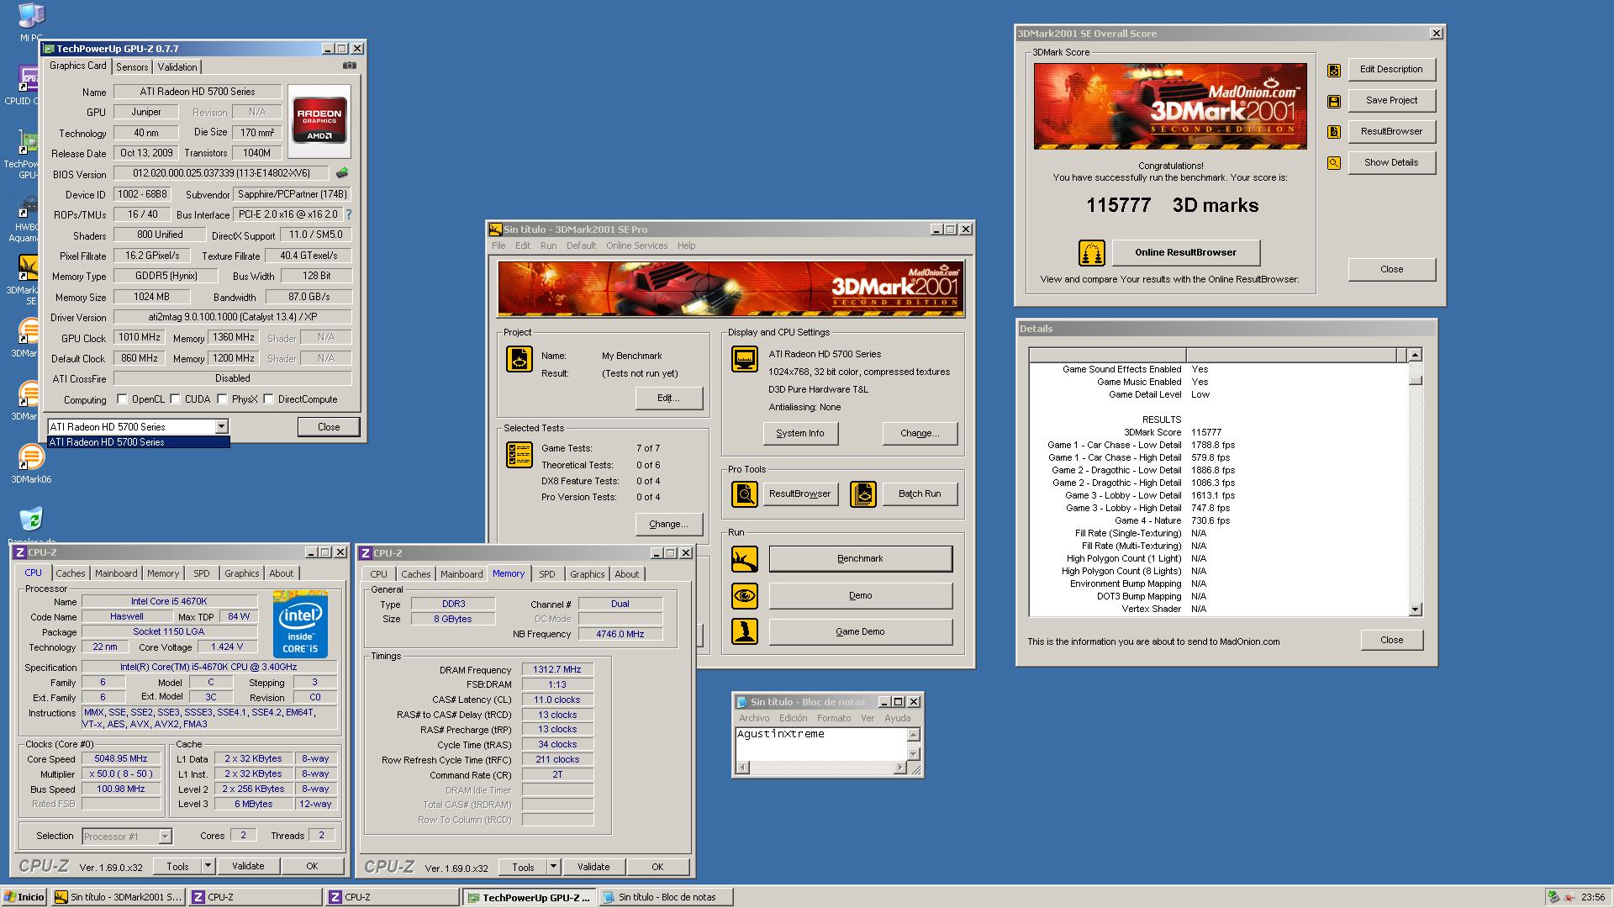Switch to the Validation tab in GPU-Z
The width and height of the screenshot is (1614, 908).
177,67
